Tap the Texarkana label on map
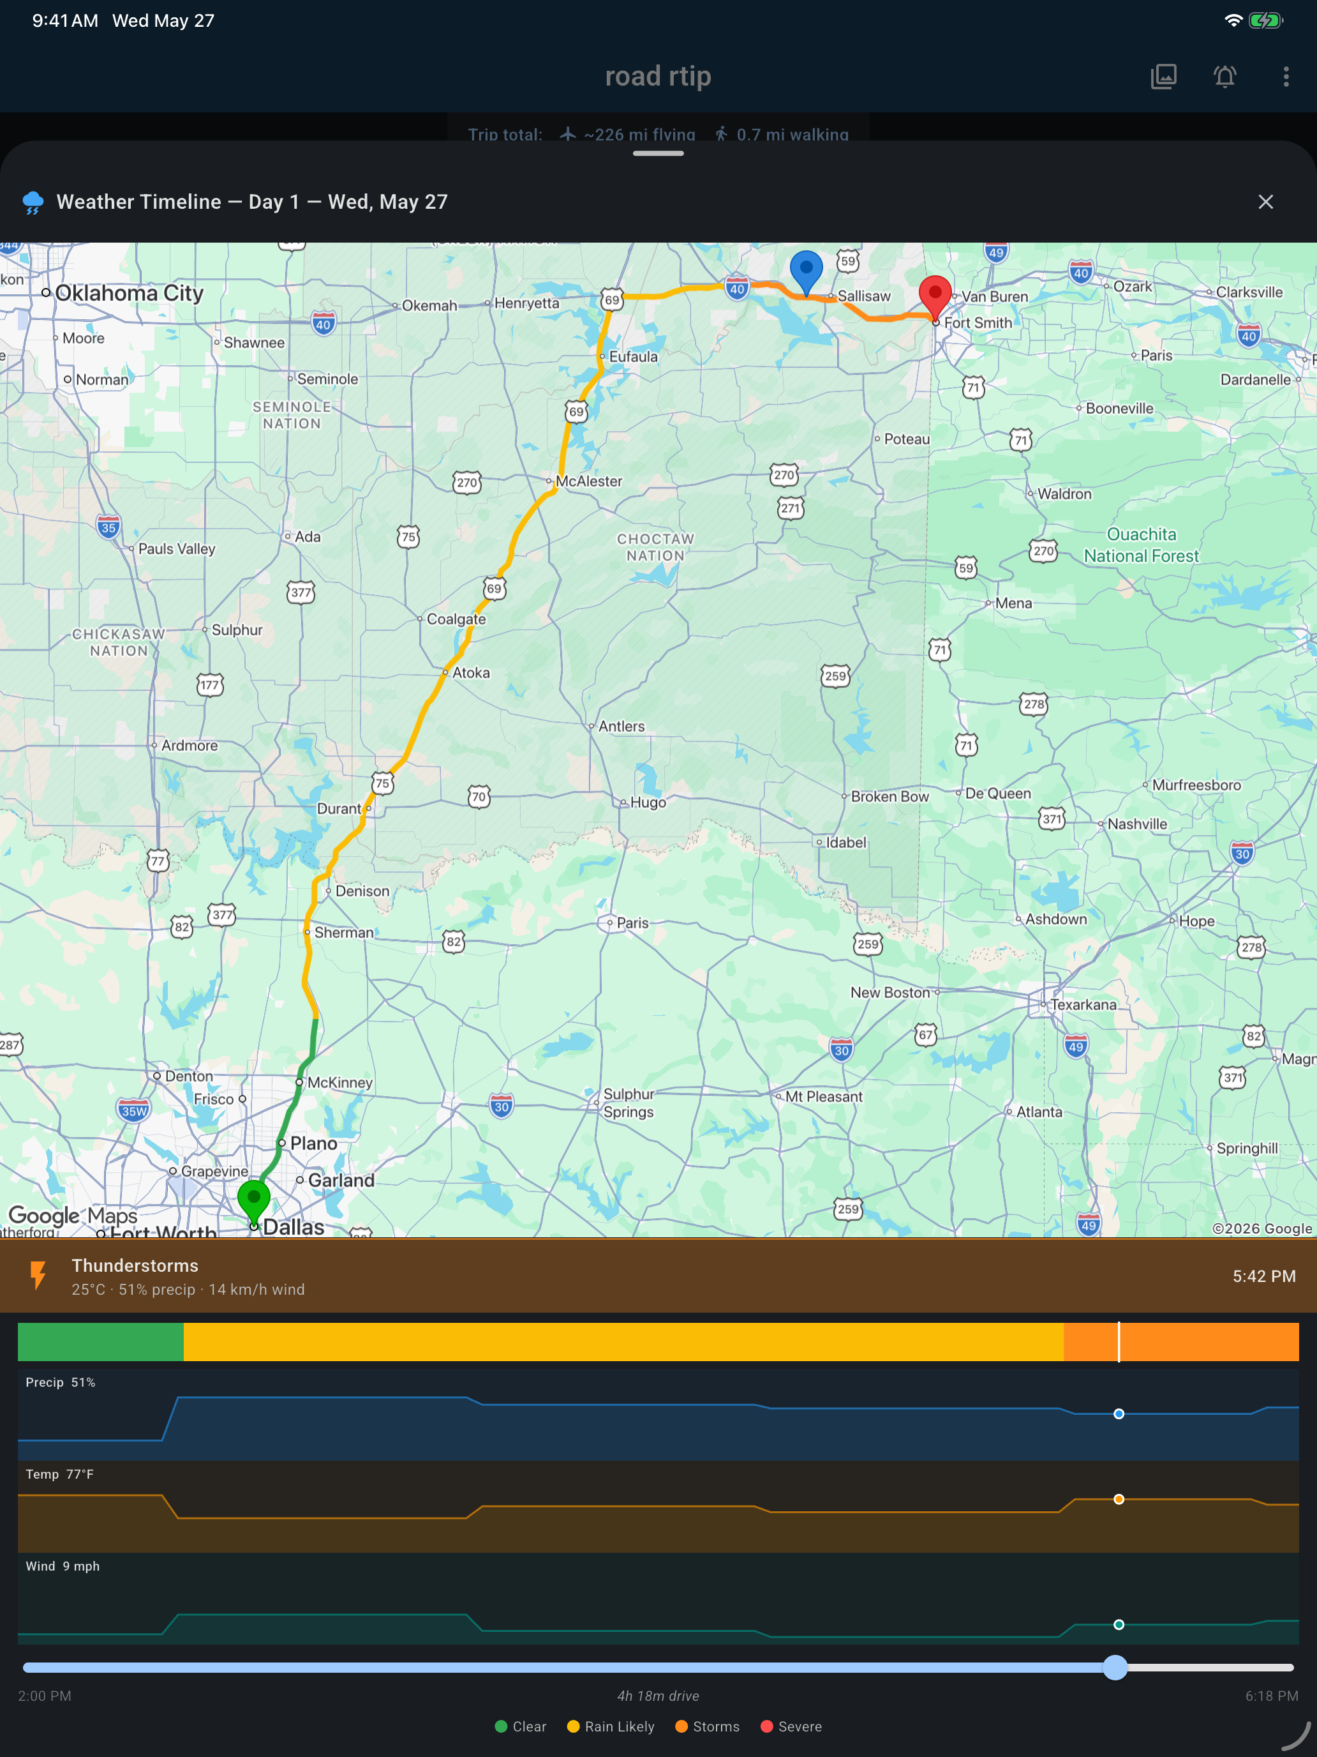Viewport: 1317px width, 1757px height. pos(1083,1005)
